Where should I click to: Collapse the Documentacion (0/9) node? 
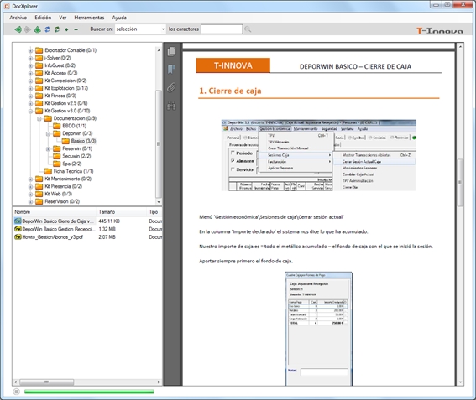point(39,118)
